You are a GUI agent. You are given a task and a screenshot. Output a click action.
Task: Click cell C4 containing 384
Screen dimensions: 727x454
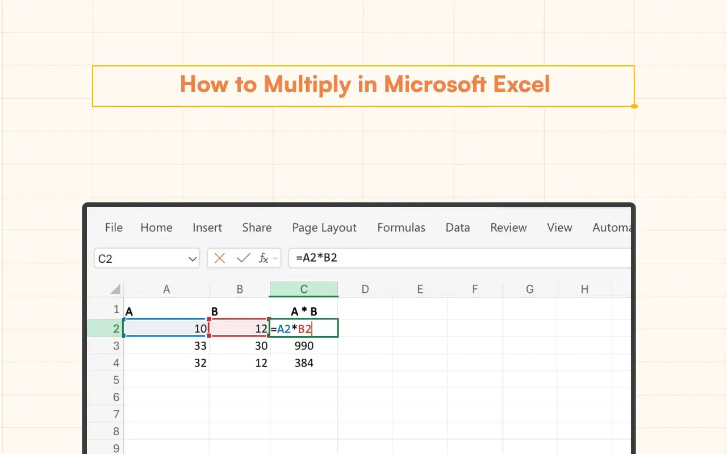(x=304, y=363)
